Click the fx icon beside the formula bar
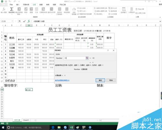The image size is (162, 130). [x=29, y=21]
